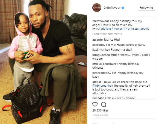Viewport: 156px width, 124px height.
Task: Open comments via speech bubble icon
Action: (104, 104)
